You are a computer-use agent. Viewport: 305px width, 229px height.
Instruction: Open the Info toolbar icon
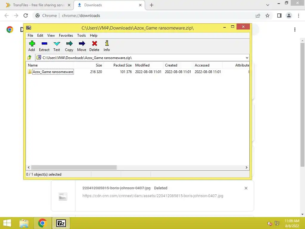107,43
